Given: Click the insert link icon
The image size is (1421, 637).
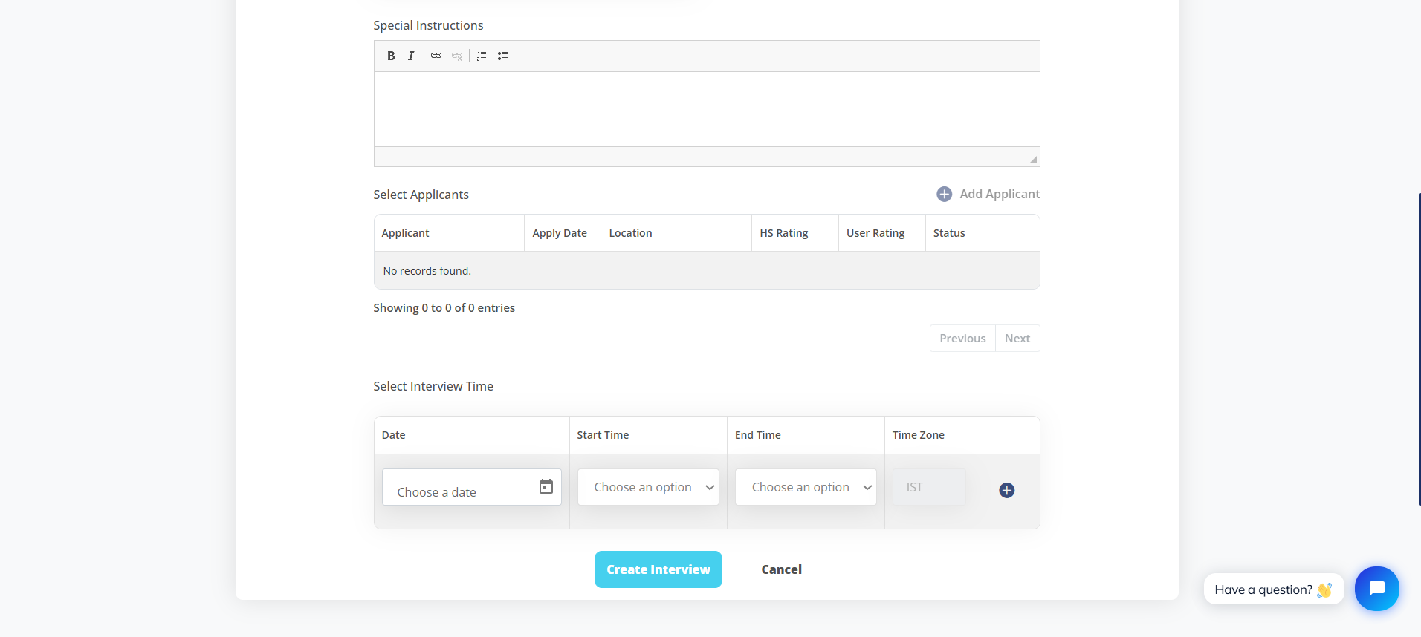Looking at the screenshot, I should [436, 56].
